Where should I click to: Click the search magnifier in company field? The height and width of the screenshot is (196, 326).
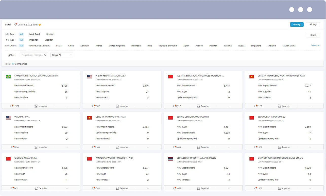[45, 55]
